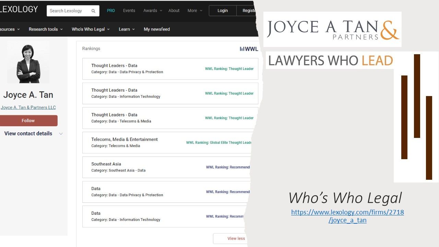Viewport: 439px width, 247px height.
Task: Open My newsfeed
Action: pyautogui.click(x=157, y=29)
